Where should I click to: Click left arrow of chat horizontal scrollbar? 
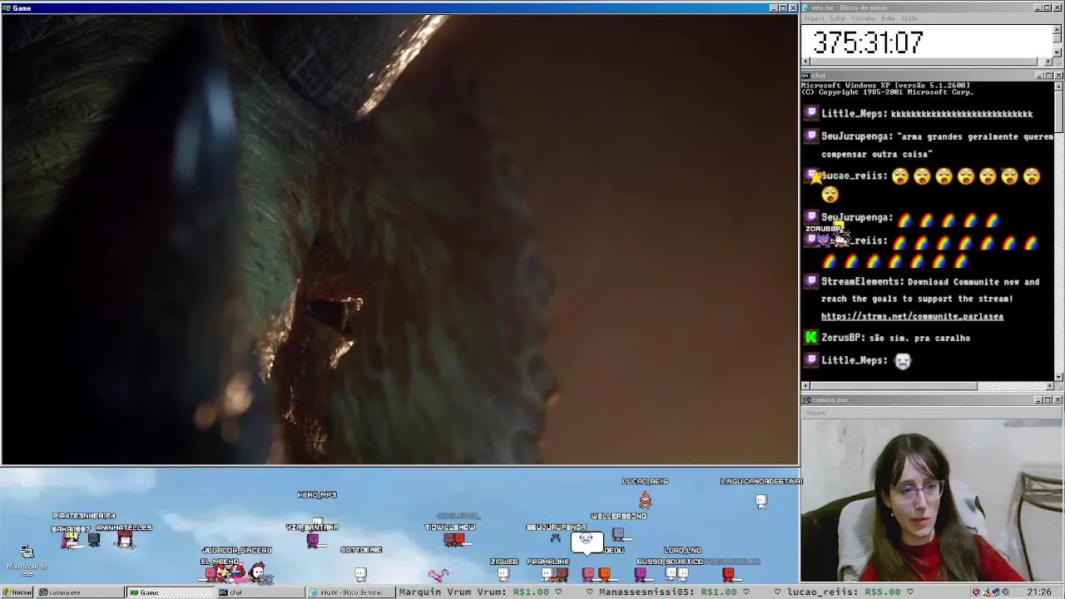click(805, 386)
